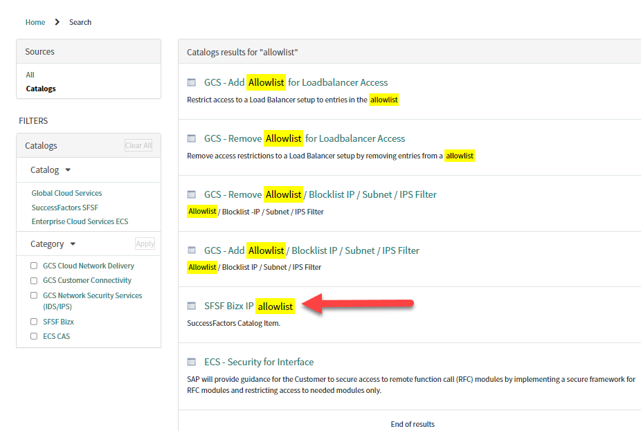Viewport: 641px width, 431px height.
Task: Click the catalog icon beside GCS - Remove Allowlist for Loadbalancer Access
Action: (191, 138)
